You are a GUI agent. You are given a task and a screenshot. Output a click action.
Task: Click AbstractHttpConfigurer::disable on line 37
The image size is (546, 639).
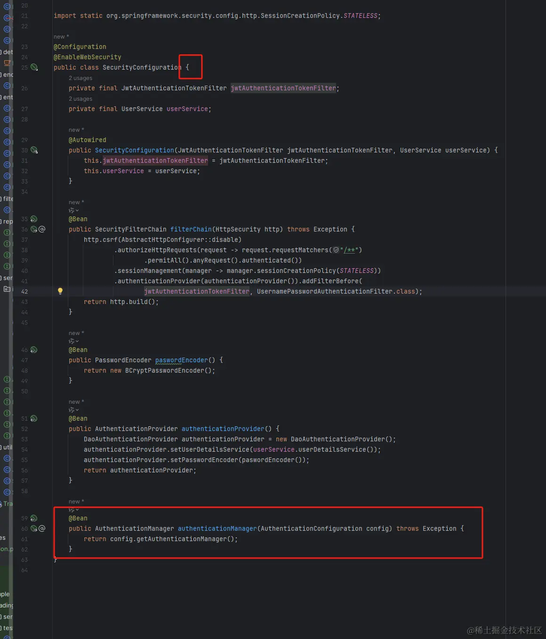click(180, 240)
